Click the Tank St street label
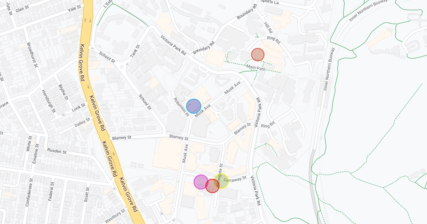 pos(135,51)
